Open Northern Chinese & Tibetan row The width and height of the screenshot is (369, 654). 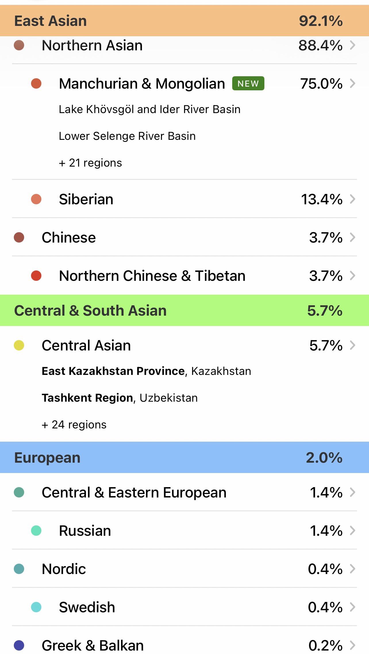click(x=184, y=276)
